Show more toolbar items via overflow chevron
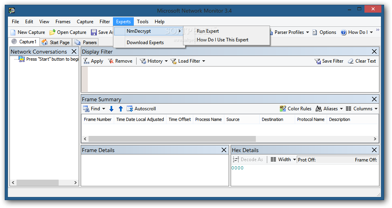This screenshot has width=392, height=208. click(378, 30)
